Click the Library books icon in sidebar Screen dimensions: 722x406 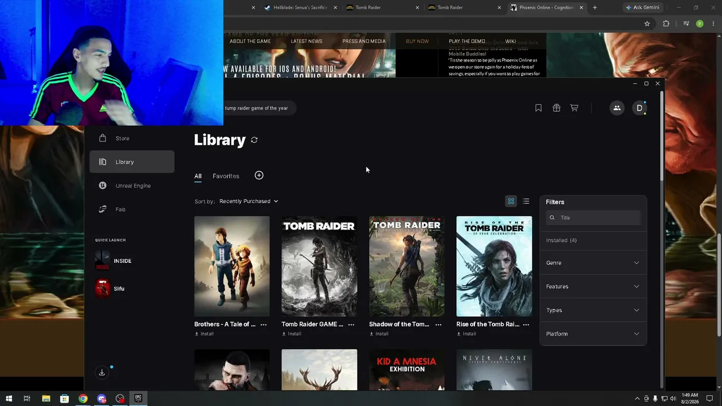103,162
